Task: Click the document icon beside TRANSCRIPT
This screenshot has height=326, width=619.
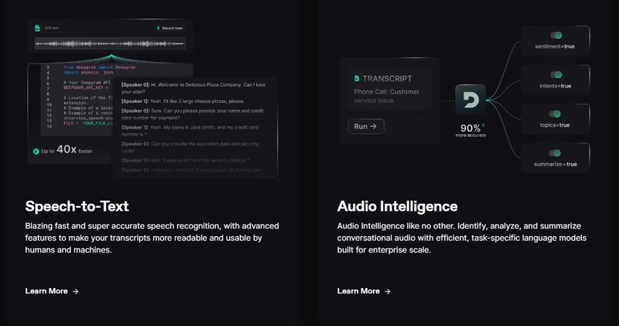Action: click(x=356, y=78)
